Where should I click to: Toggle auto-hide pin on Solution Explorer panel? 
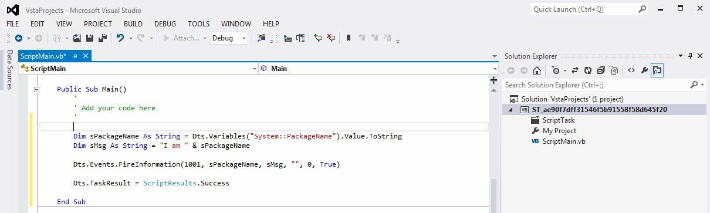coord(690,56)
